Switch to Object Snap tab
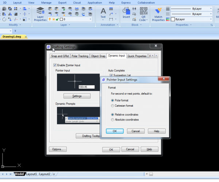The image size is (219, 182). [98, 56]
